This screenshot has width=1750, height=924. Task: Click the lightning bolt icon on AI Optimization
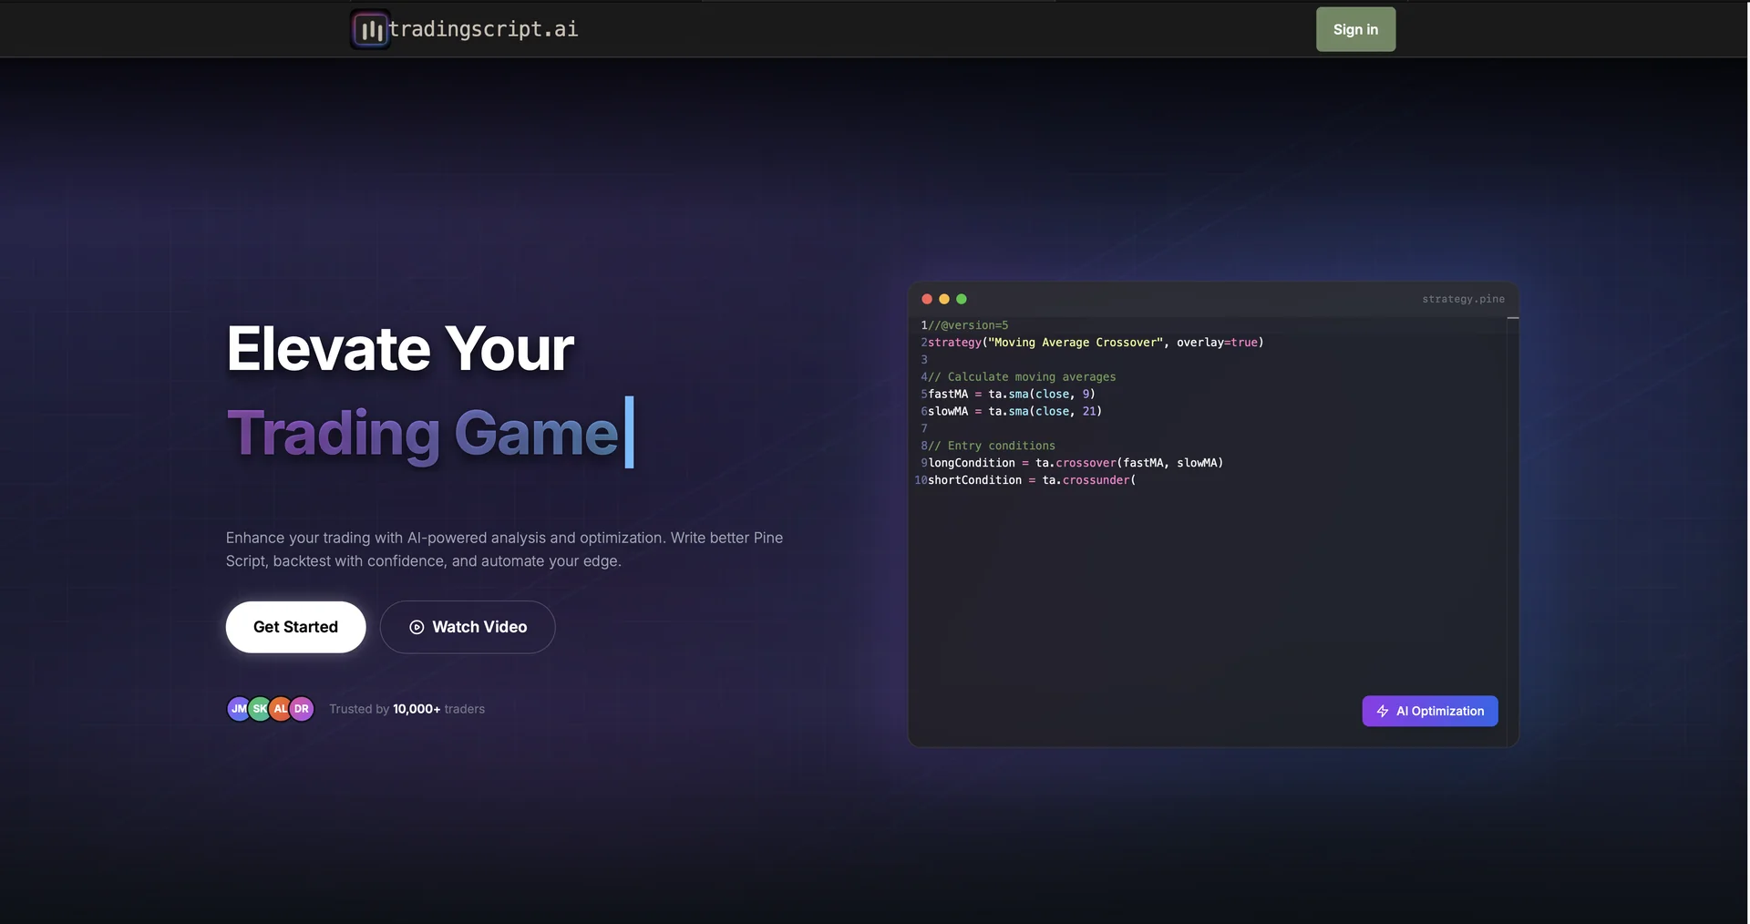1383,711
